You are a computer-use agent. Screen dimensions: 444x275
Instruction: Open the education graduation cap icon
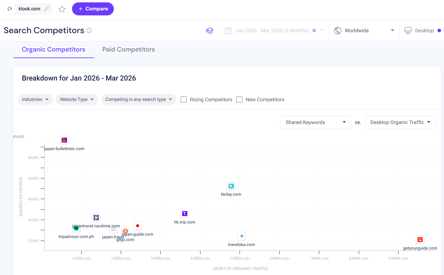point(210,30)
